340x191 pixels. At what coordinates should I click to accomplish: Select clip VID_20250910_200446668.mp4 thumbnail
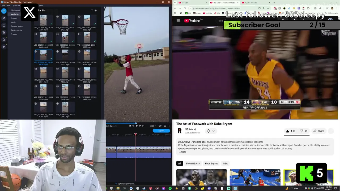tap(43, 38)
